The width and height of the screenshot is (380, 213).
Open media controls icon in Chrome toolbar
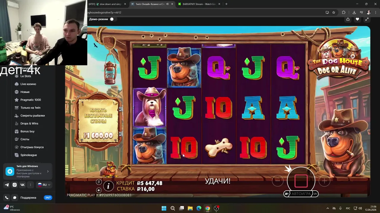361,12
